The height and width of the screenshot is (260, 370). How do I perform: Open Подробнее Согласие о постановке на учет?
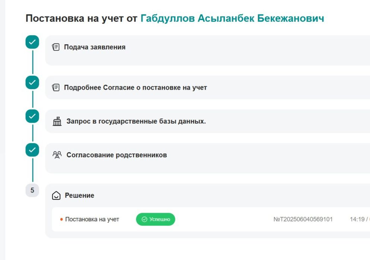point(135,88)
